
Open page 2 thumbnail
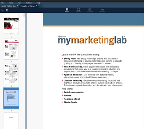pos(11,49)
